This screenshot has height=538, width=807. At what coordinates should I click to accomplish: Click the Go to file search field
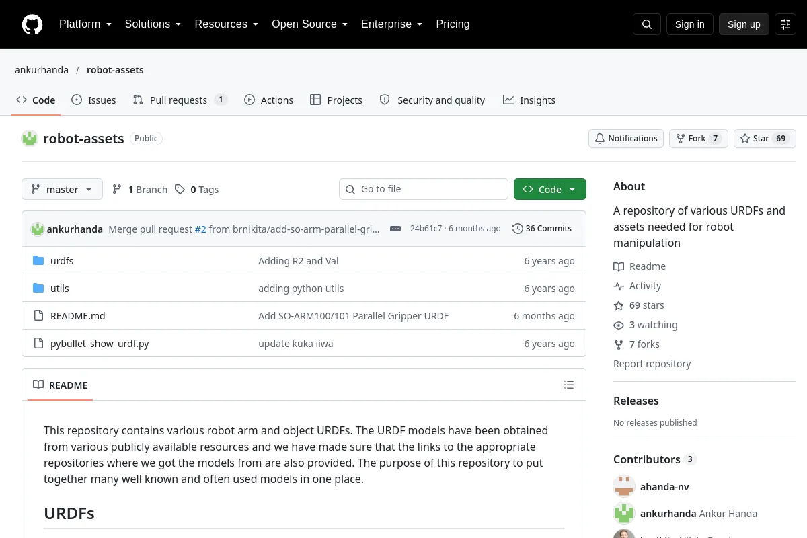tap(424, 189)
